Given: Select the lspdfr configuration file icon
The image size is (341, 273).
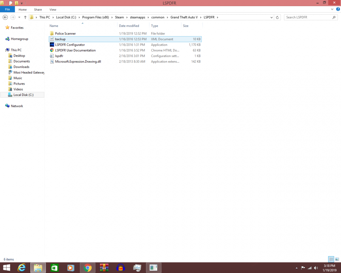Looking at the screenshot, I should (x=52, y=56).
